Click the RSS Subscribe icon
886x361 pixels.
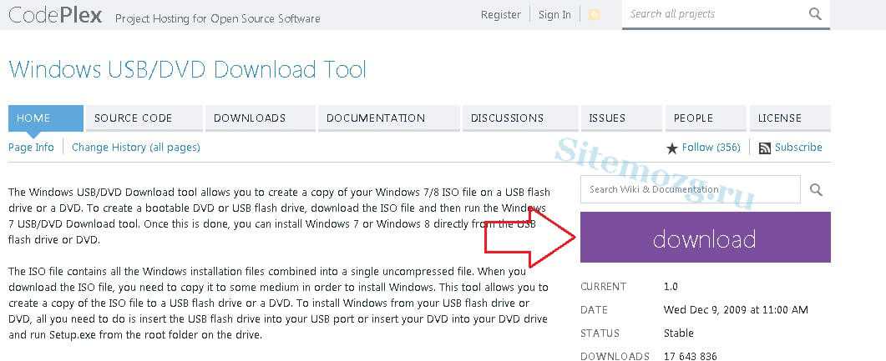(765, 148)
